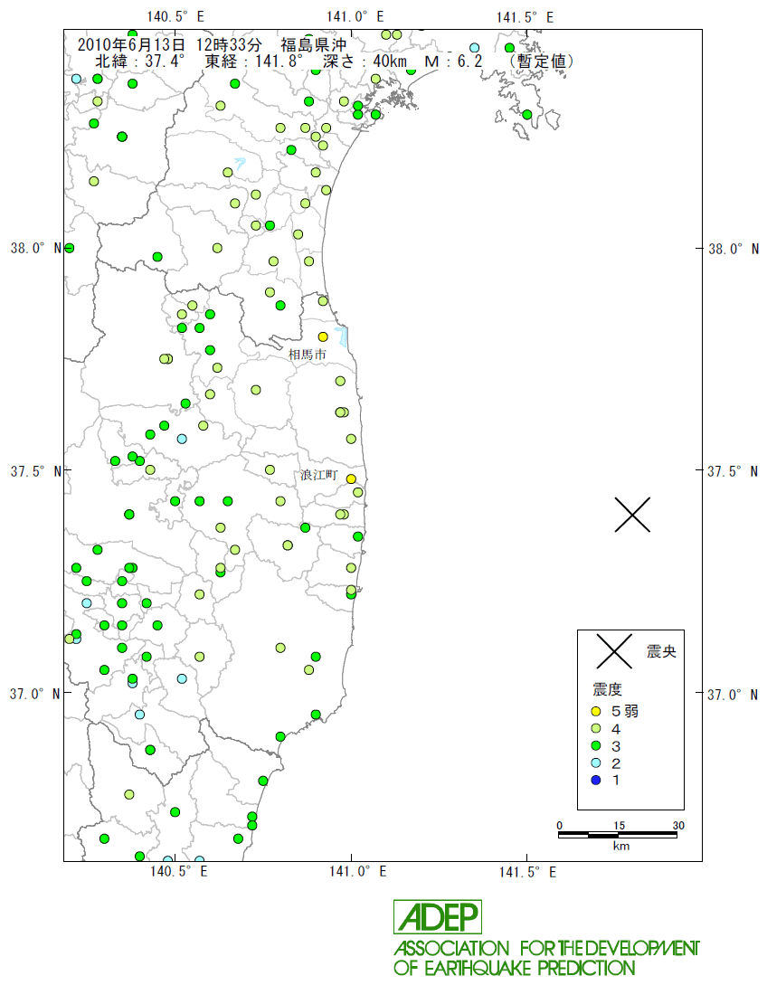Image resolution: width=767 pixels, height=985 pixels.
Task: Click the X symbol in the legend box
Action: tap(614, 651)
